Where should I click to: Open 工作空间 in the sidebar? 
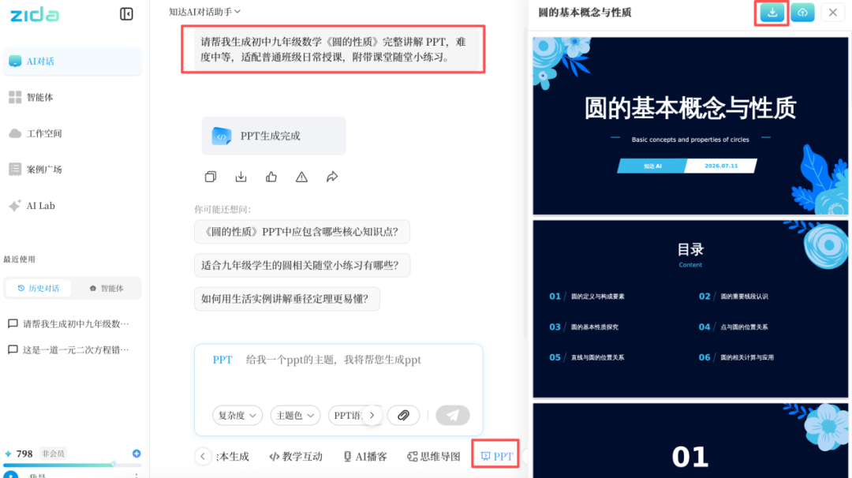pos(73,133)
